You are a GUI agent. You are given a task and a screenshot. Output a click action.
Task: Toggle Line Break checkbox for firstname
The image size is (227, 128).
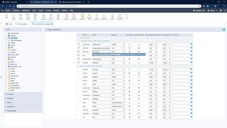(x=129, y=52)
